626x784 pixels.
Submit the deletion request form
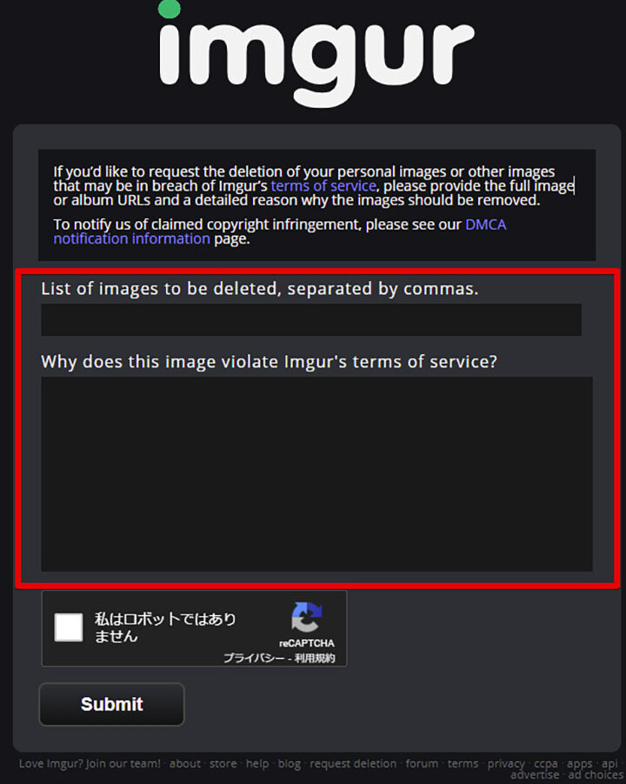112,704
